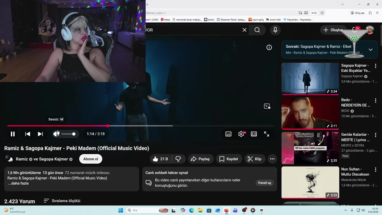
Task: Go to previous video in playlist
Action: click(27, 134)
